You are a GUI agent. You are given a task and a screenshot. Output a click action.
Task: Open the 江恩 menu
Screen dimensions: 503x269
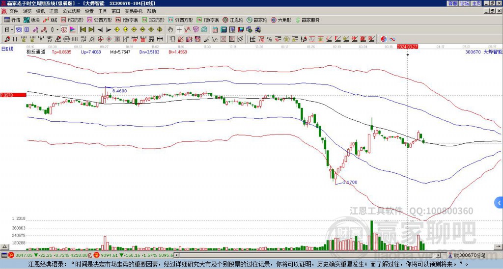click(x=54, y=11)
